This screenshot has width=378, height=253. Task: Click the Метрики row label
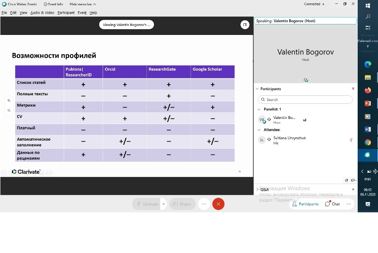point(26,105)
